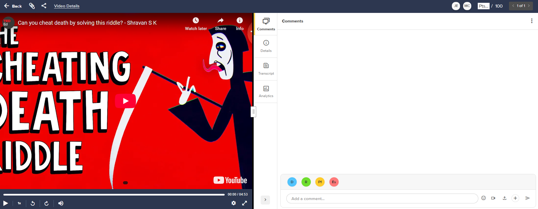Click the video record comment icon

click(x=493, y=198)
